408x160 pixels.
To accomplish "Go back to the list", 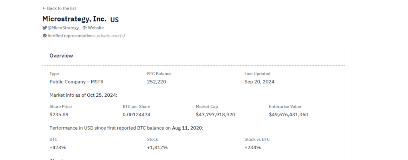I will point(61,8).
